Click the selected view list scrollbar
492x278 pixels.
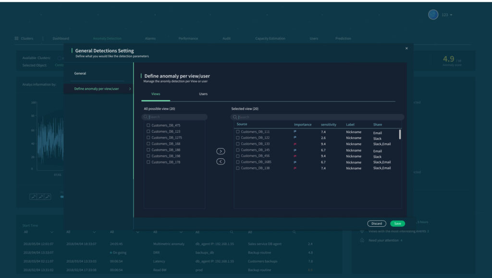[x=400, y=134]
